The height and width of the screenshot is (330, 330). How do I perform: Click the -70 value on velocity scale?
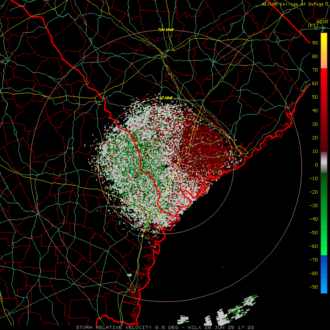pyautogui.click(x=313, y=260)
